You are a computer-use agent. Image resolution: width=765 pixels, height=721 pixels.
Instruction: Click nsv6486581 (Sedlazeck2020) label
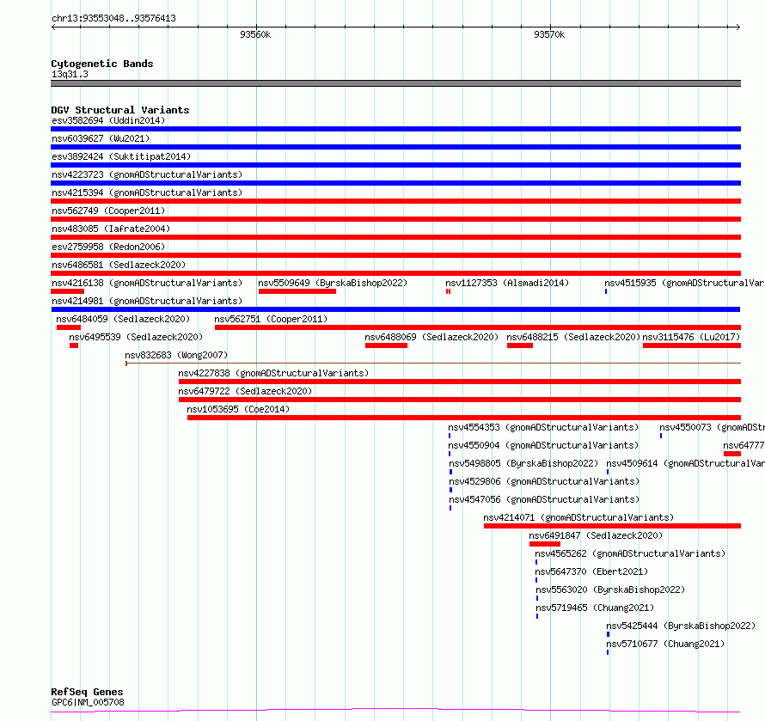coord(119,265)
